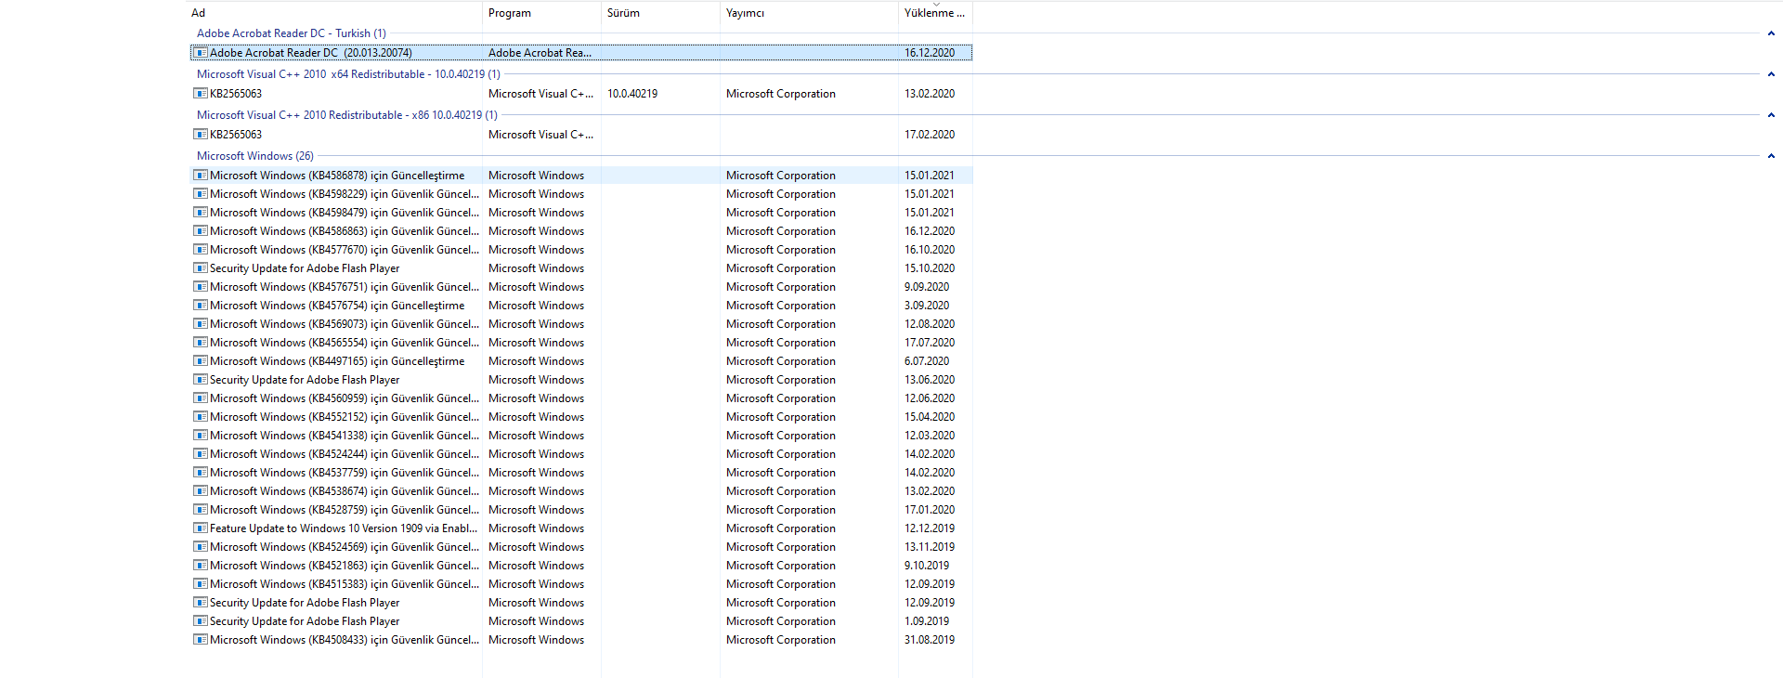
Task: Click the install date 17.07.2020
Action: 930,343
